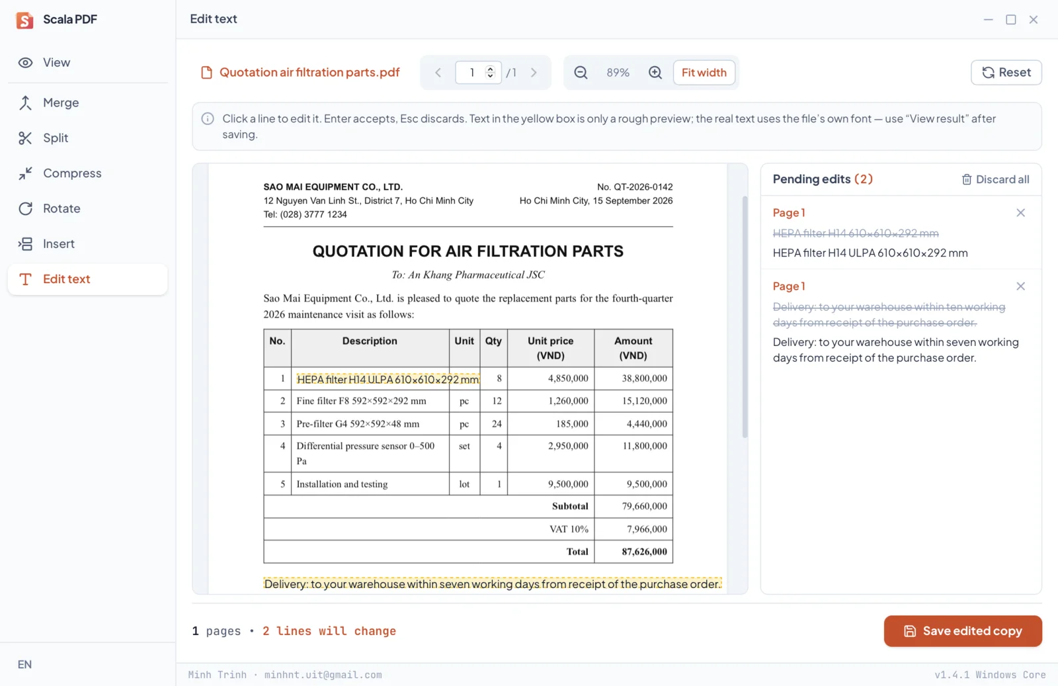Click the VAT 10% row label
The image size is (1058, 686).
point(569,529)
